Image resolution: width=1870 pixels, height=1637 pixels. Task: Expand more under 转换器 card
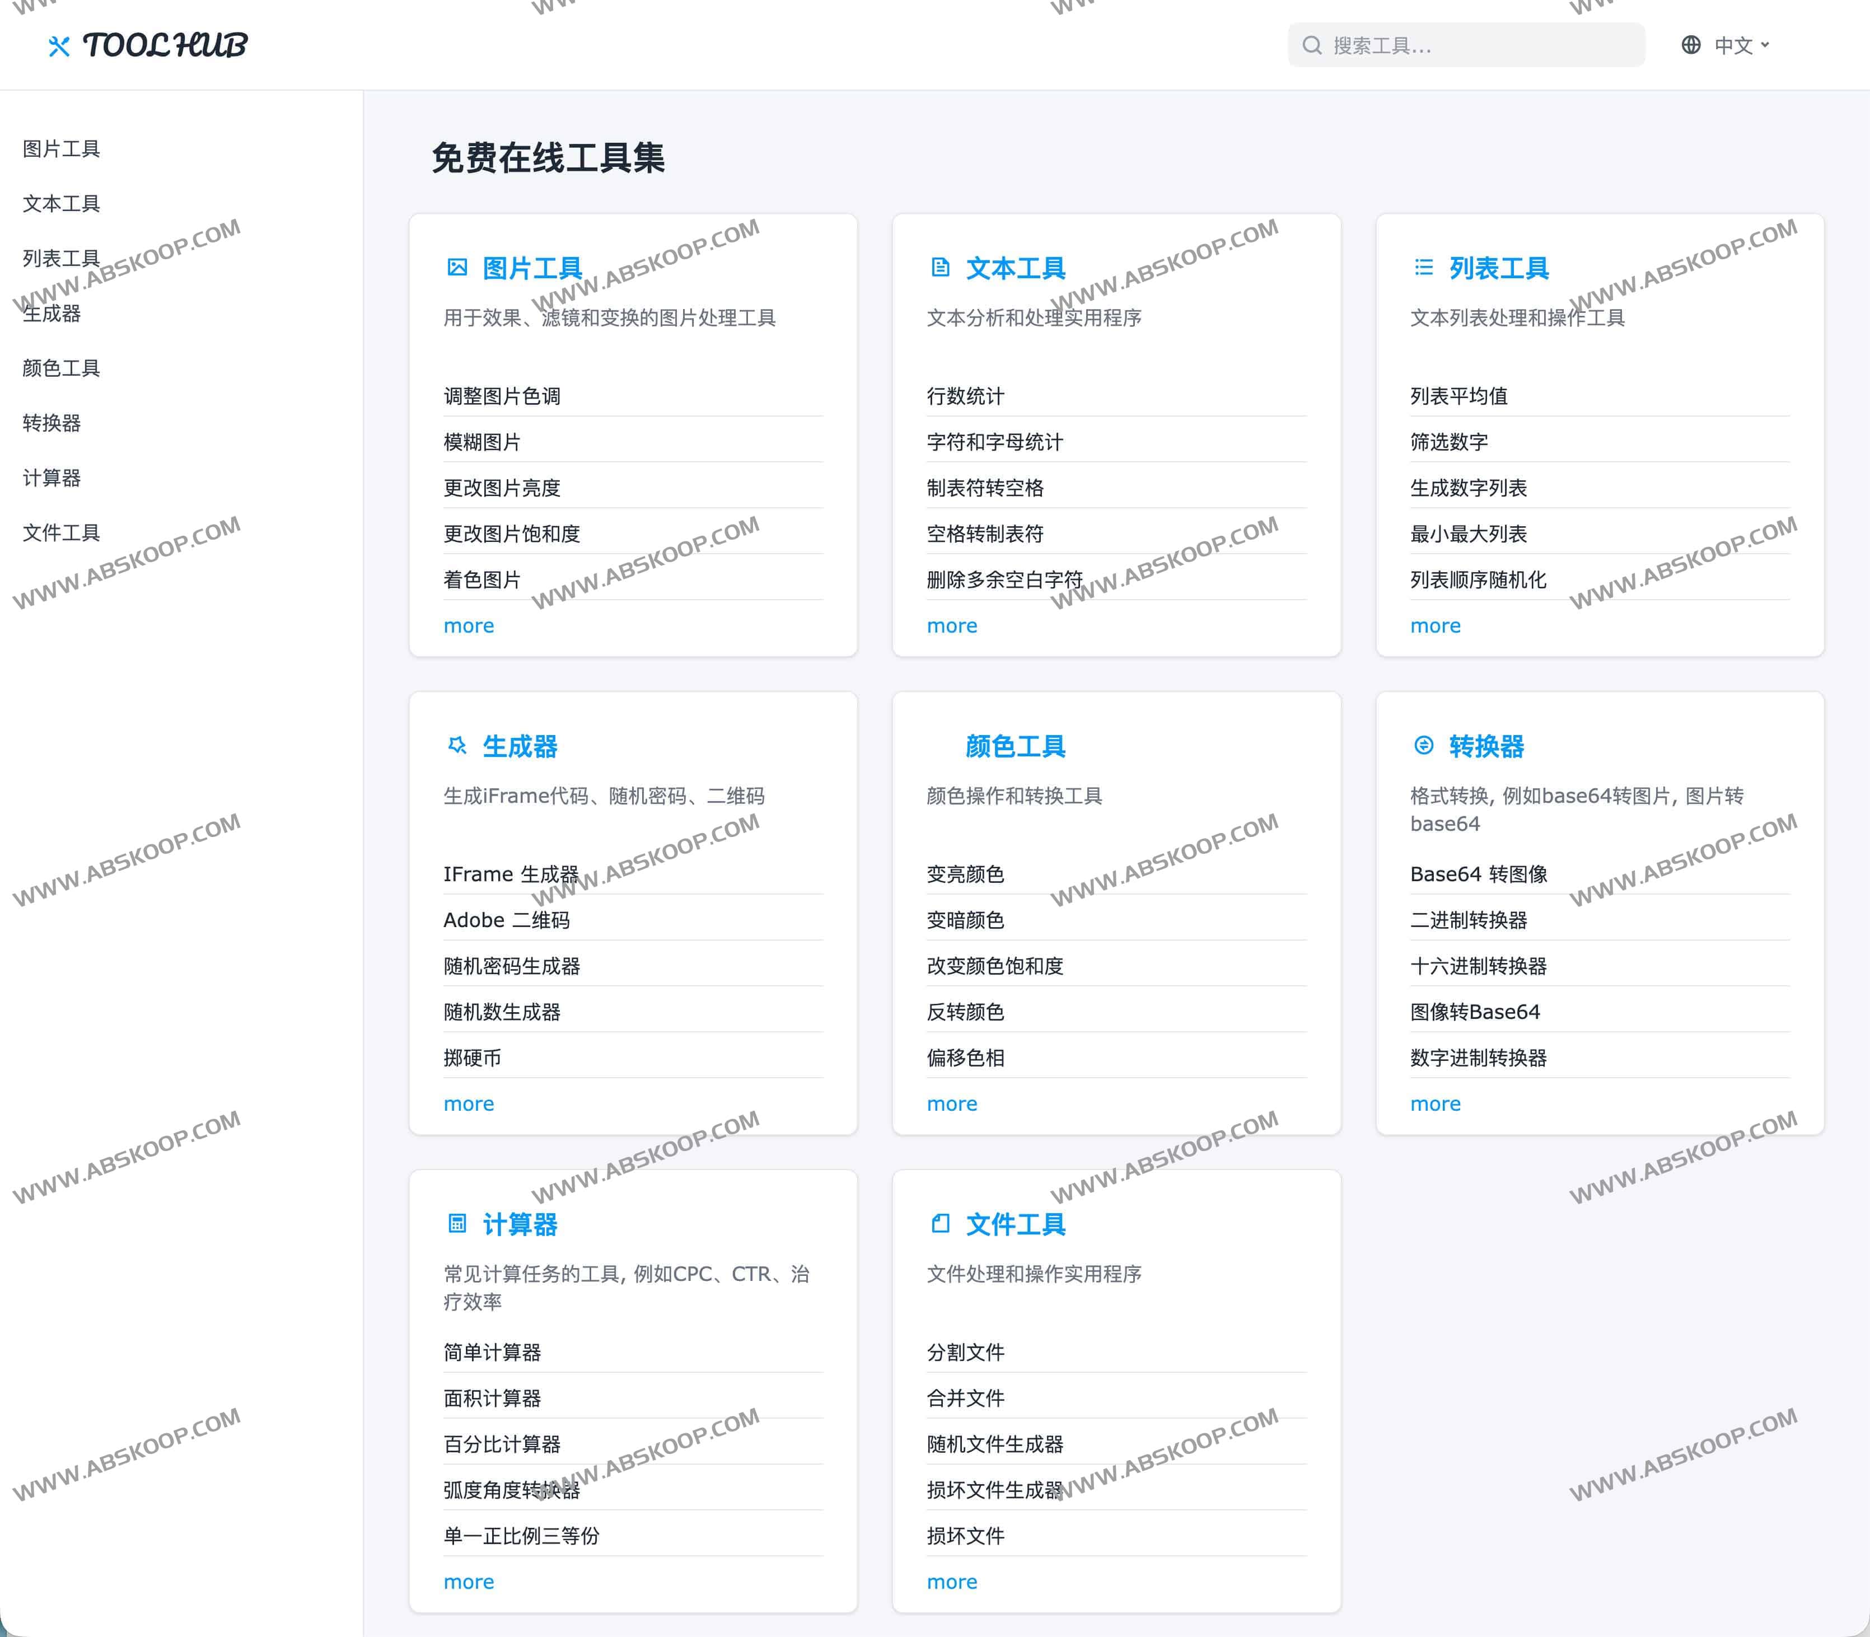click(1435, 1103)
